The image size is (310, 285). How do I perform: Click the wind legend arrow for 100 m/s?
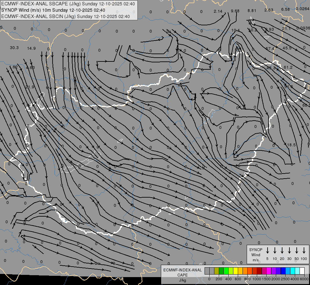(x=304, y=250)
